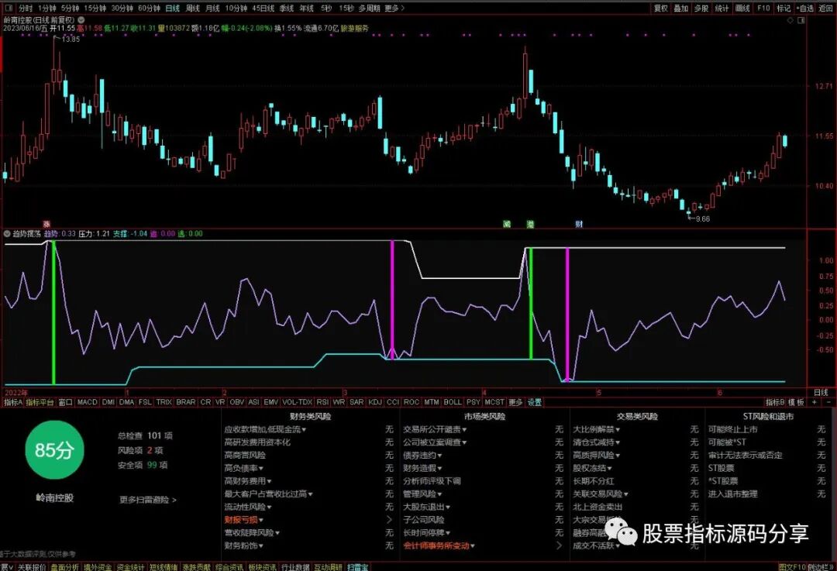The width and height of the screenshot is (837, 571).
Task: Click the green 85分 score circle
Action: click(x=54, y=450)
